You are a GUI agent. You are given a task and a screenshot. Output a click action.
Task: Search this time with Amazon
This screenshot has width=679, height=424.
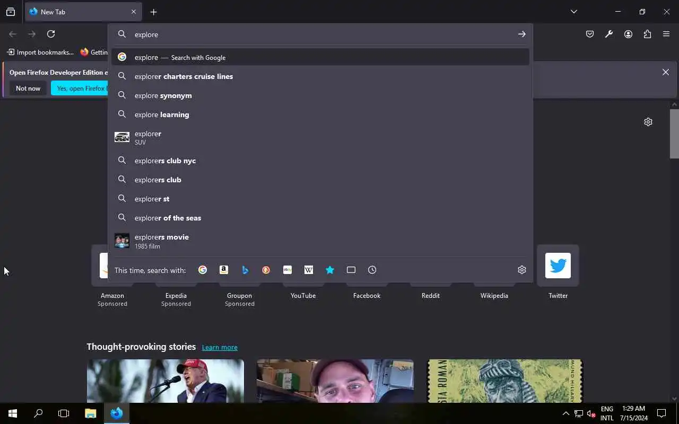point(224,270)
